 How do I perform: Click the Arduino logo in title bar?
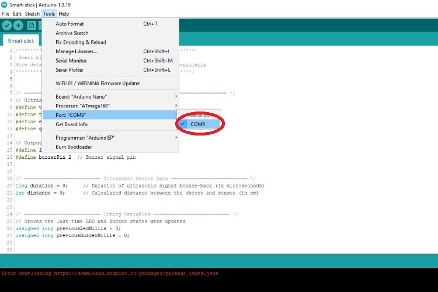[4, 5]
